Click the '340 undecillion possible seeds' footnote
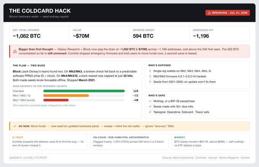Viewport: 259px width, 167px height. coord(45,106)
